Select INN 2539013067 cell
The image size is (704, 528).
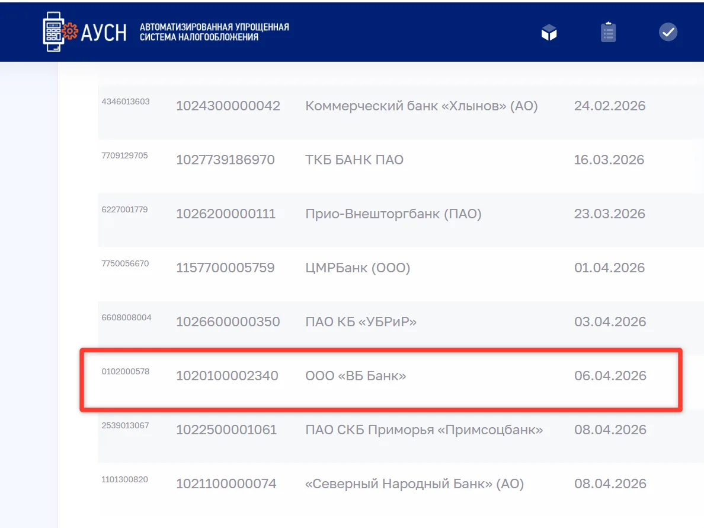click(x=125, y=425)
